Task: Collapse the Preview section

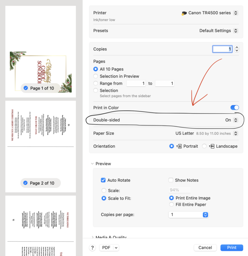Action: pos(92,164)
